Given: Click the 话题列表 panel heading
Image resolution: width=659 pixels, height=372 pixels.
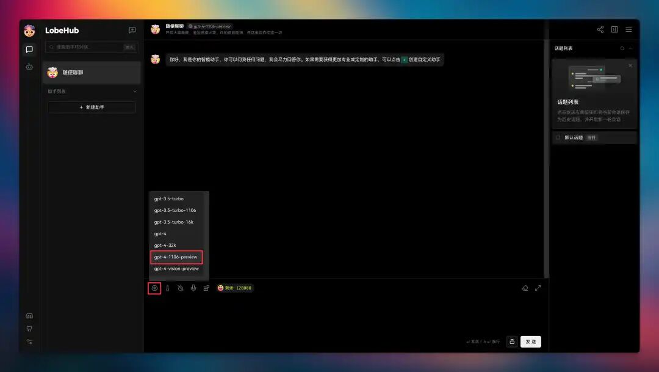Looking at the screenshot, I should [563, 48].
